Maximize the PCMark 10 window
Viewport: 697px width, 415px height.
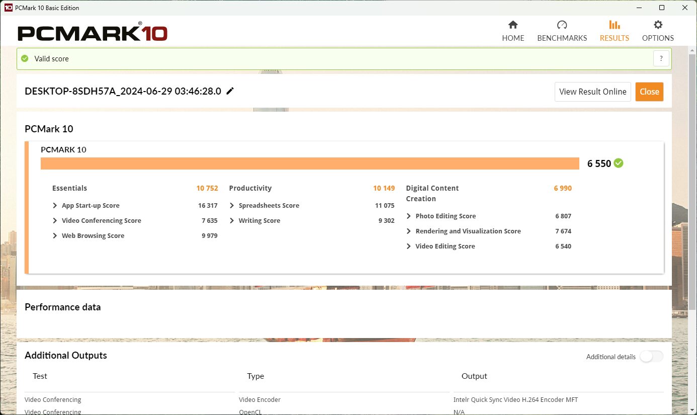tap(662, 8)
